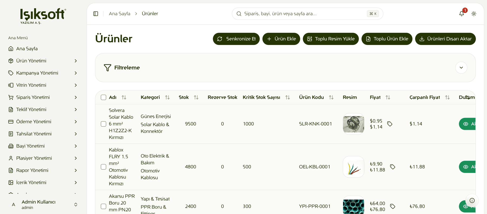The height and width of the screenshot is (214, 487).
Task: Expand Sipariş Yönetimi menu
Action: pos(43,97)
